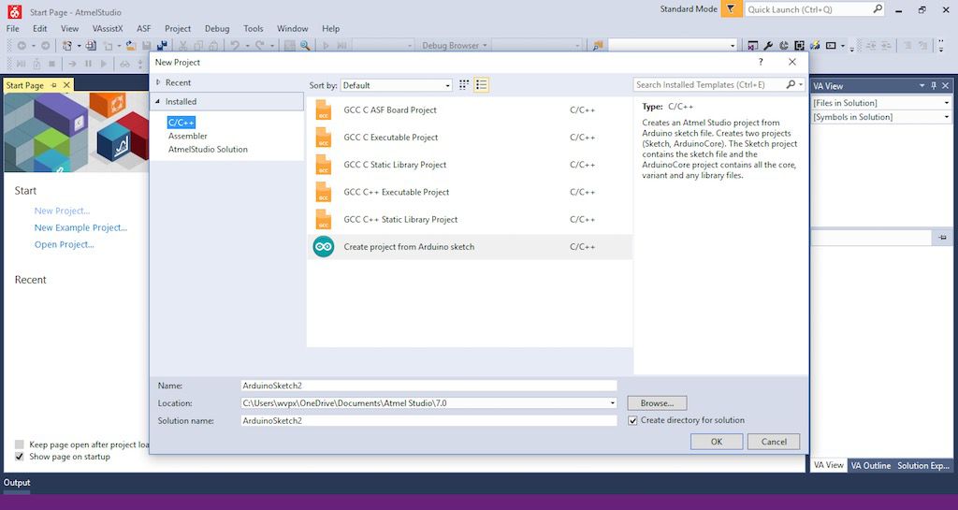
Task: Switch to the Solution Explorer tab
Action: point(922,465)
